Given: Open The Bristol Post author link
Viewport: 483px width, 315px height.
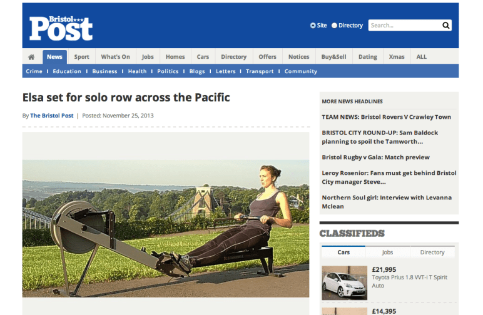Looking at the screenshot, I should click(52, 116).
